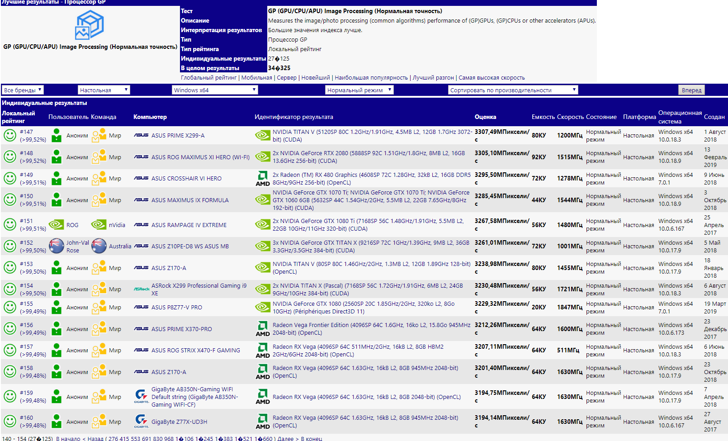Open the 'Все бренды' brand dropdown
The image size is (728, 441).
pos(23,90)
